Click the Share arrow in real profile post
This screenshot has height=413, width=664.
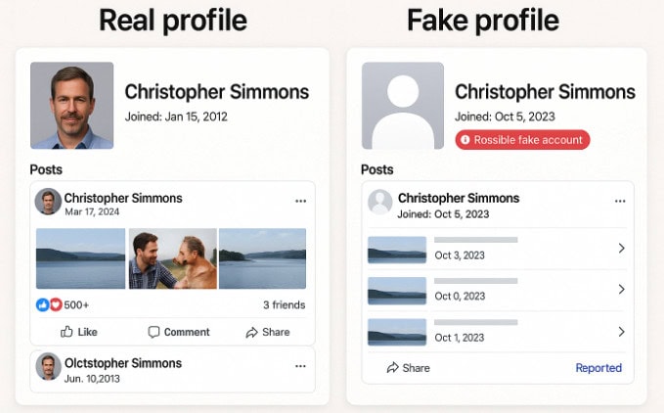[251, 332]
